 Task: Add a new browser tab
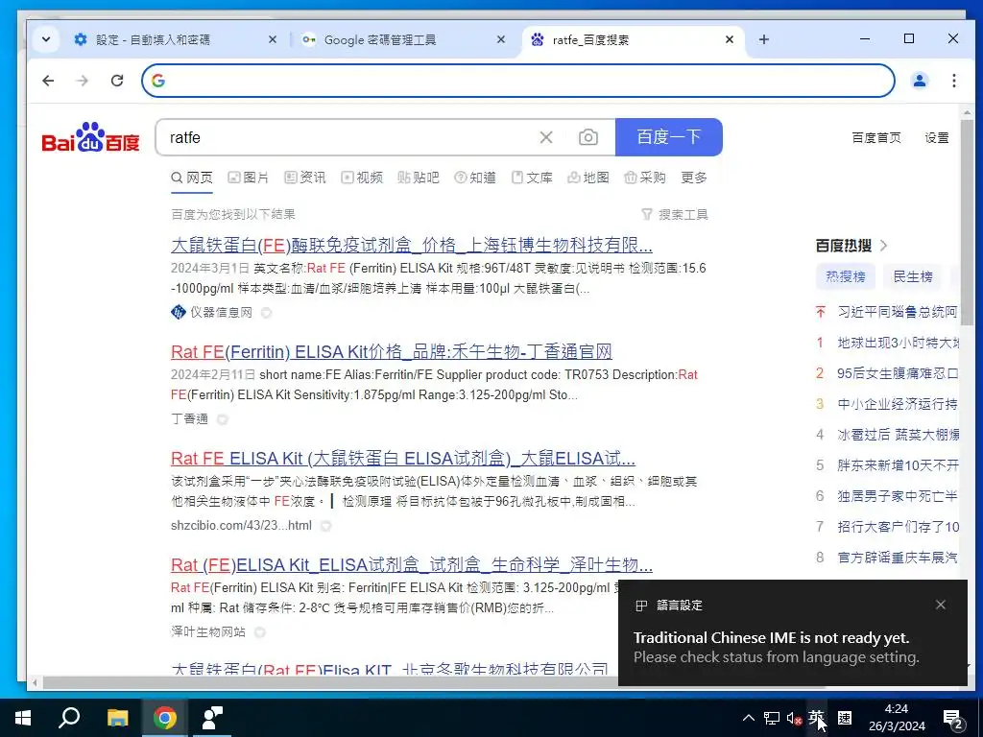(763, 39)
